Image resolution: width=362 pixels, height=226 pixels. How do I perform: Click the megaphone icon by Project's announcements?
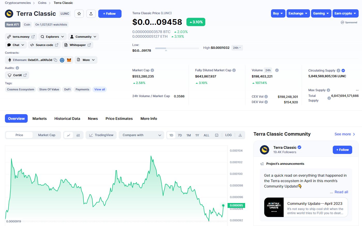[x=262, y=164]
